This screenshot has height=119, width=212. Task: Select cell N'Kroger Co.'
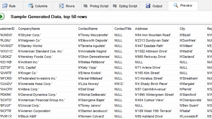46,73
